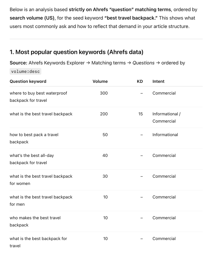The height and width of the screenshot is (259, 213).
Task: Click the volume value 300
Action: pos(104,93)
